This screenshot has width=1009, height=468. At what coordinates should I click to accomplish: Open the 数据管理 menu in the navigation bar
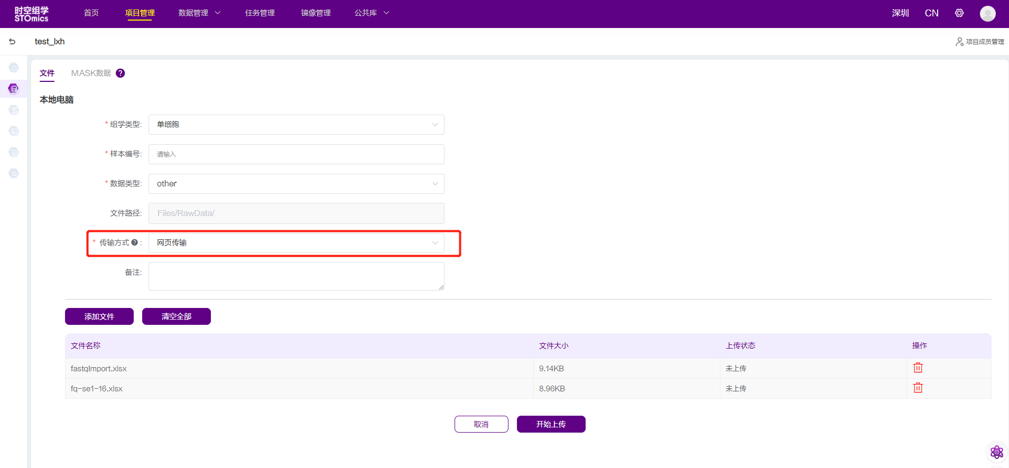click(x=199, y=13)
